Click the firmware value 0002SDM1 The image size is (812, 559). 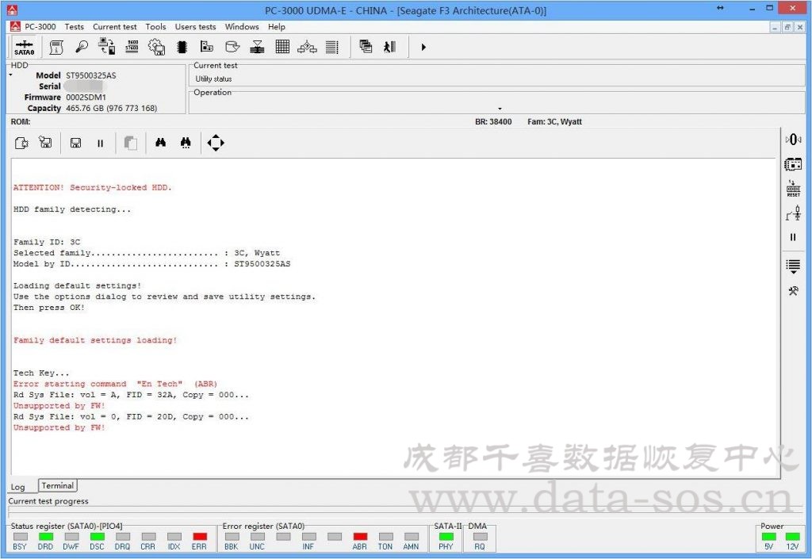click(x=86, y=98)
